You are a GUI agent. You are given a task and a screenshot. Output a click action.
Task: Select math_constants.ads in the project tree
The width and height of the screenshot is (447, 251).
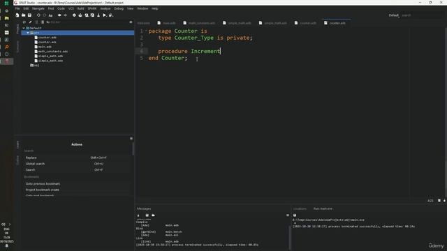[x=53, y=52]
